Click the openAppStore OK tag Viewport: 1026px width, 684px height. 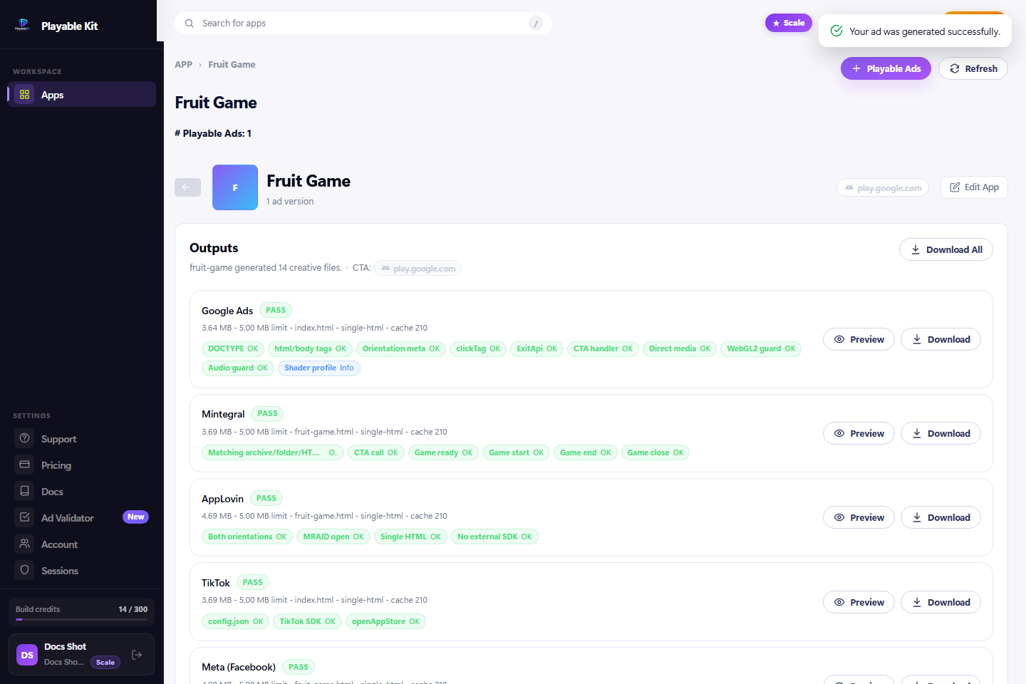[x=385, y=621]
